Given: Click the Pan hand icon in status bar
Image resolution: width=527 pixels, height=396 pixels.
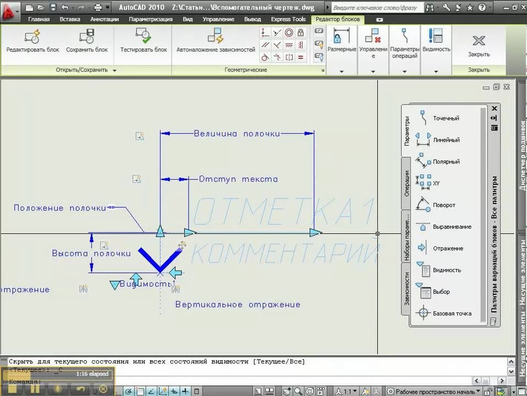Looking at the screenshot, I should pyautogui.click(x=287, y=391).
